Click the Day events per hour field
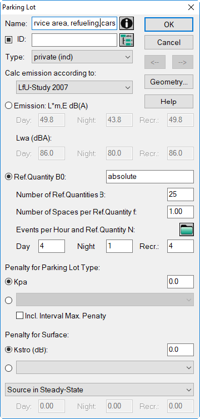200x419 pixels. (52, 246)
